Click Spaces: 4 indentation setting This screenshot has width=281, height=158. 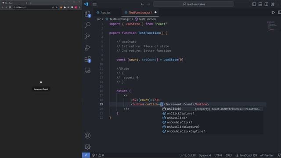click(205, 155)
